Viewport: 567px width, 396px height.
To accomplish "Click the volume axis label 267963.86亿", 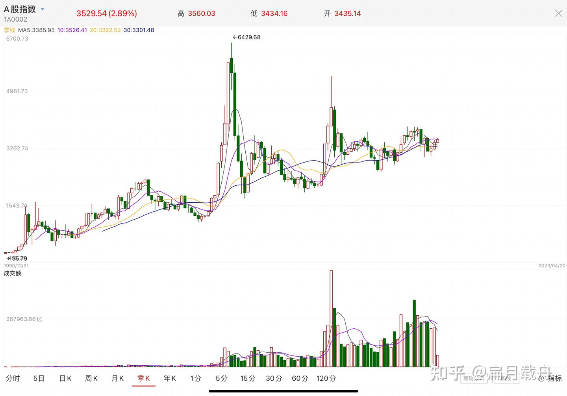I will [x=24, y=319].
